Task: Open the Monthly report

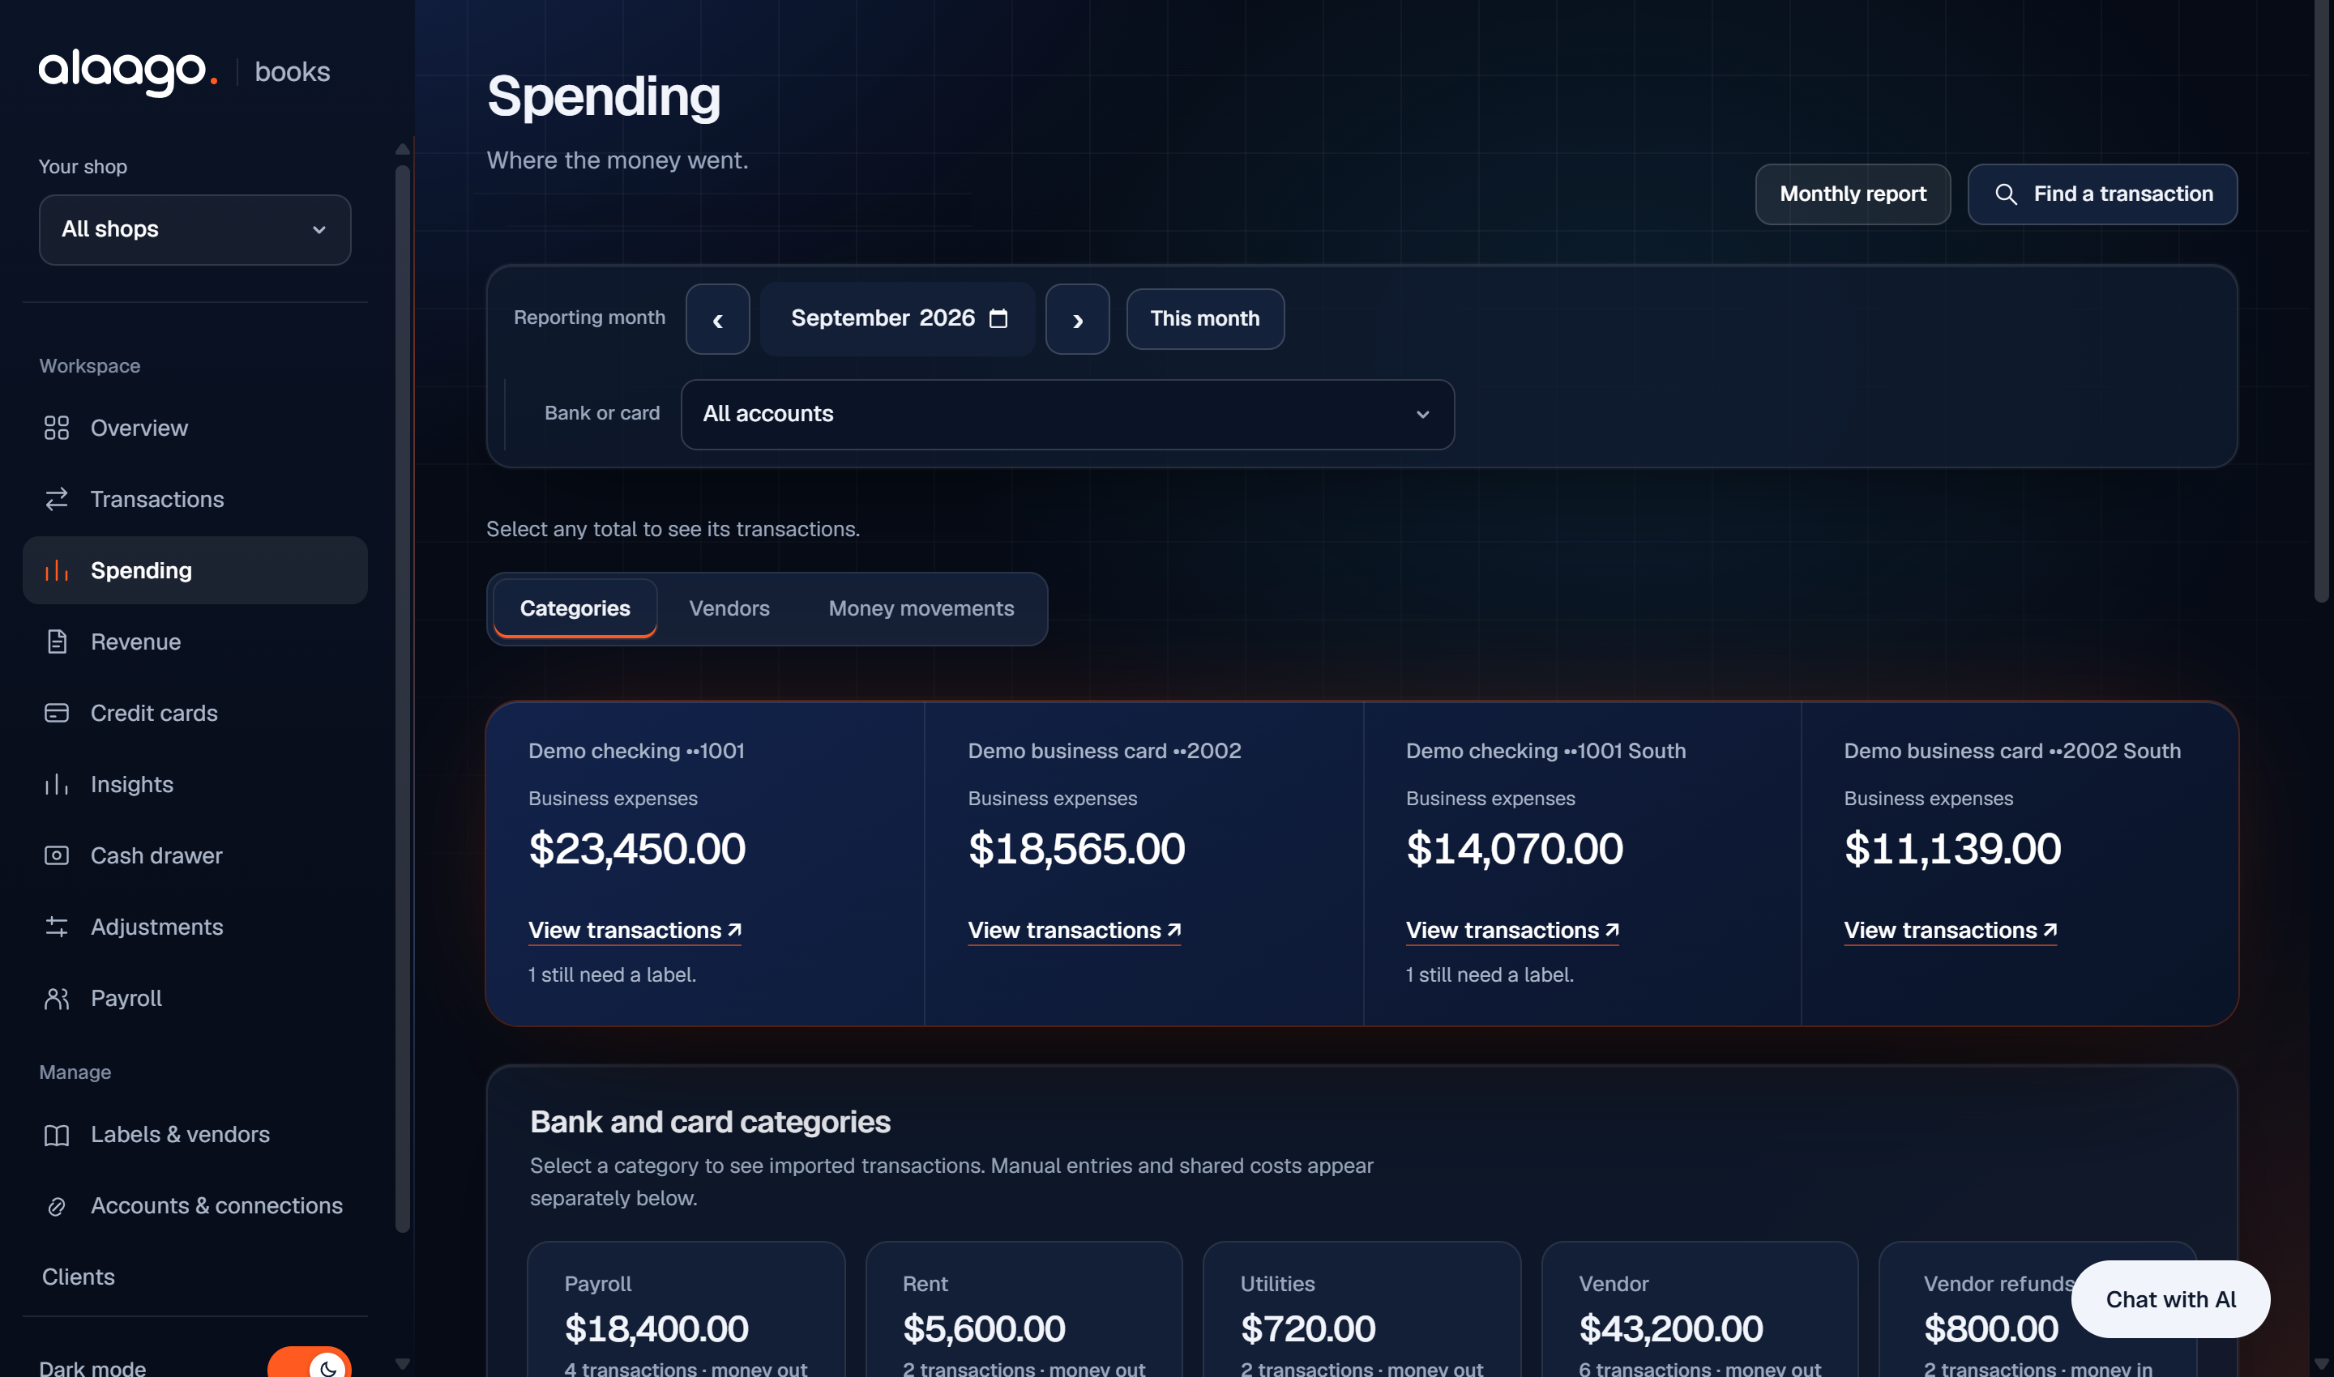Action: [x=1852, y=194]
